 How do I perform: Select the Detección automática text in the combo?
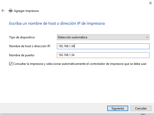(73, 37)
